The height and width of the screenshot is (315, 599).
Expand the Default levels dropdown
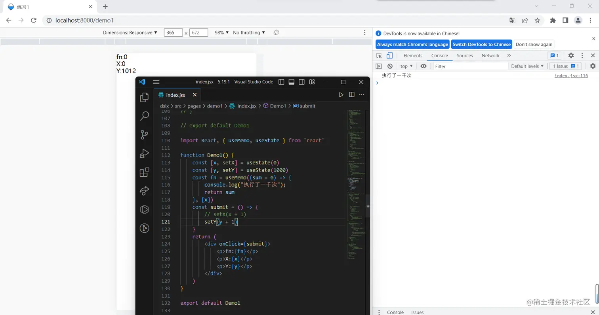(x=527, y=66)
